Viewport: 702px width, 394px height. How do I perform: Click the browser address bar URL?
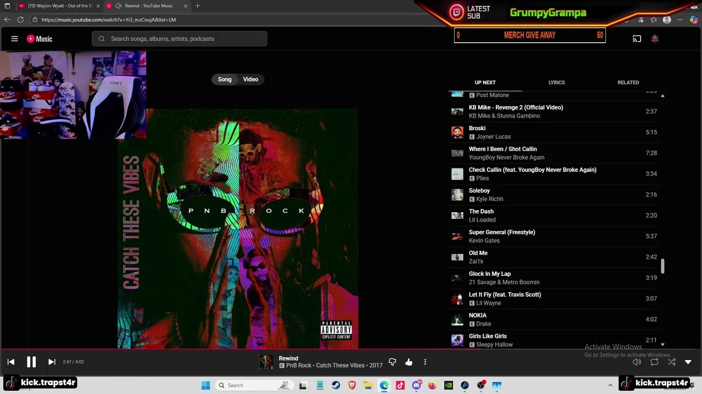(109, 20)
